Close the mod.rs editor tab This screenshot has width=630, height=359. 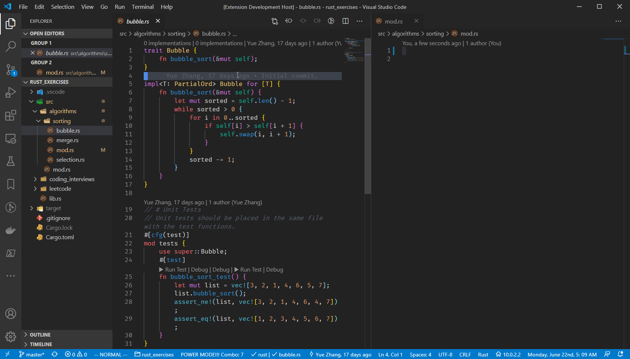pyautogui.click(x=416, y=21)
